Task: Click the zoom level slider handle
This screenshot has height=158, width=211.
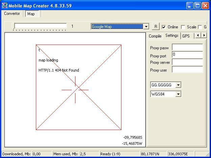Action: 14,26
